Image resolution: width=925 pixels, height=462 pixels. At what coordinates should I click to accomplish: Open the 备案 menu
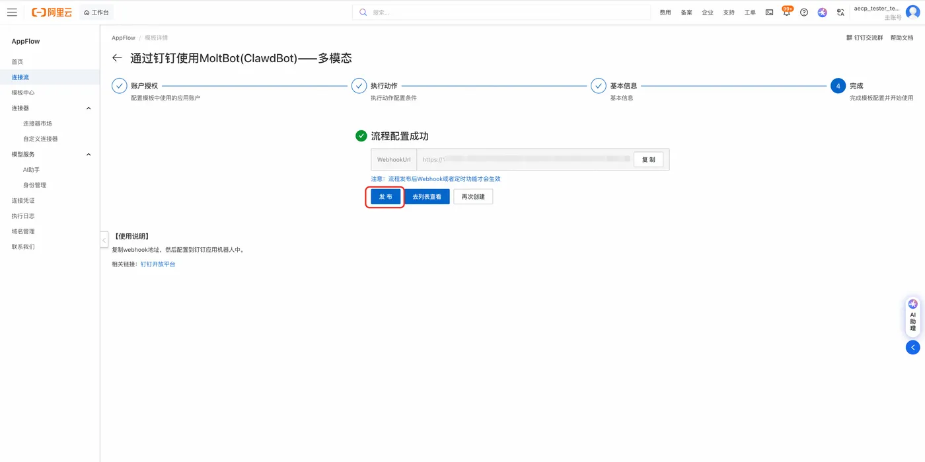(x=686, y=13)
